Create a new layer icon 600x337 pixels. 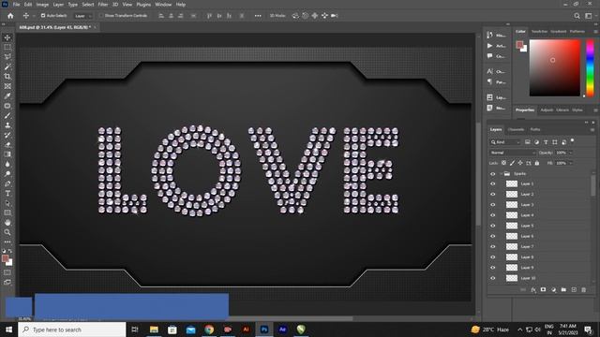(574, 290)
